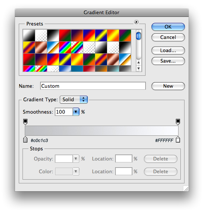
Task: Click the presets scrollbar thumb
Action: (x=138, y=36)
